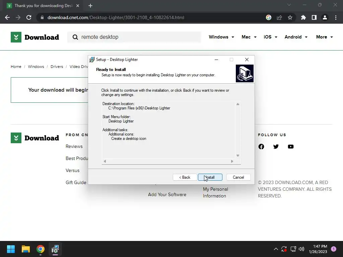The image size is (343, 257).
Task: Open the Best Products footer link
Action: (x=77, y=158)
